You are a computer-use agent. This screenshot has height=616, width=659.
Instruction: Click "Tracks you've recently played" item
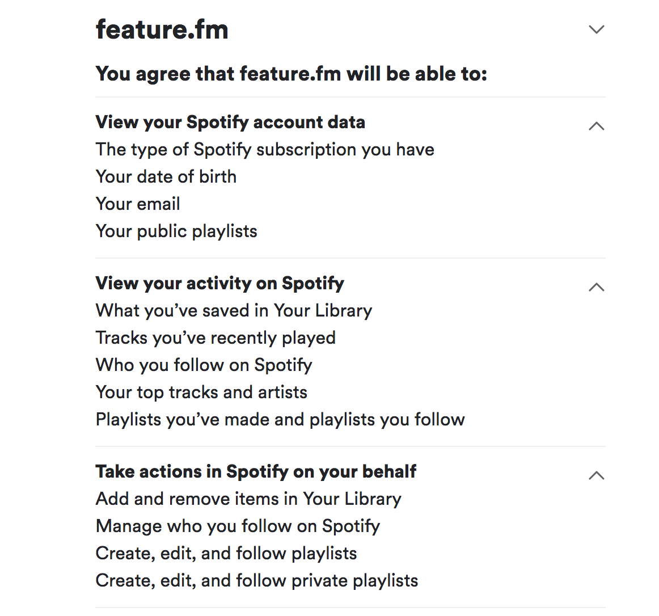[216, 337]
